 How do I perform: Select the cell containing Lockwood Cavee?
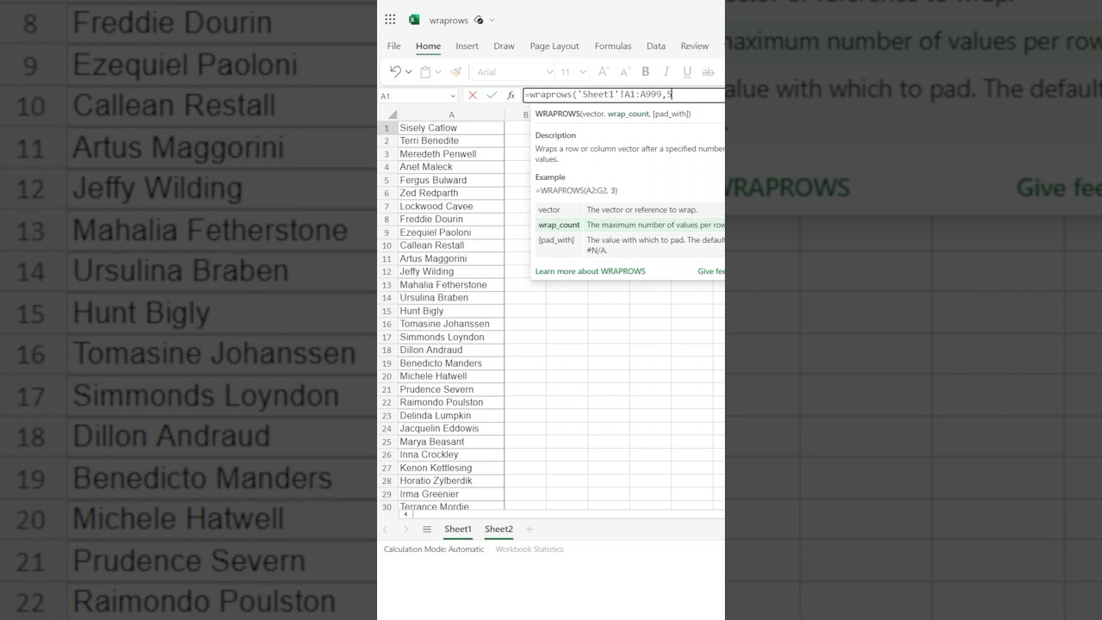click(x=451, y=206)
